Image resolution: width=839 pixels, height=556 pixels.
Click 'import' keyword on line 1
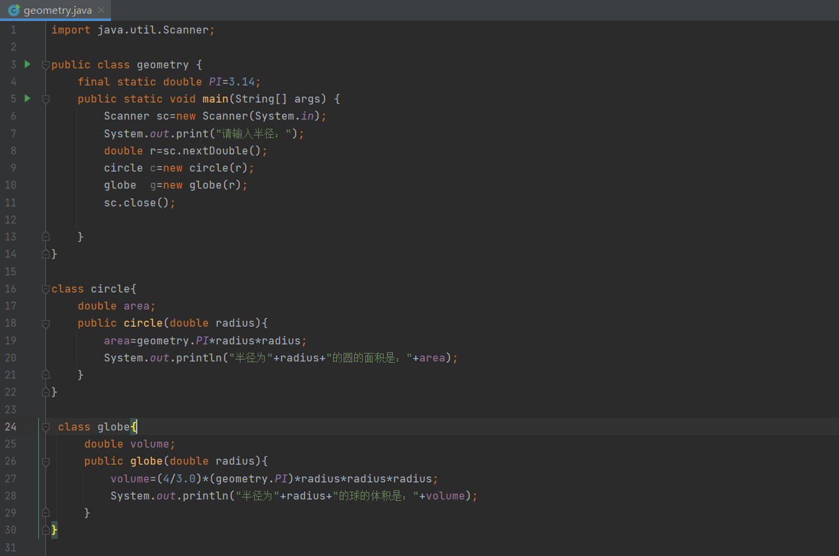coord(71,30)
